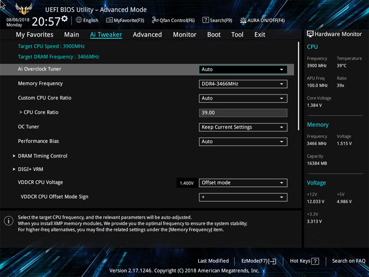Click the settings gear next to the clock

point(65,18)
